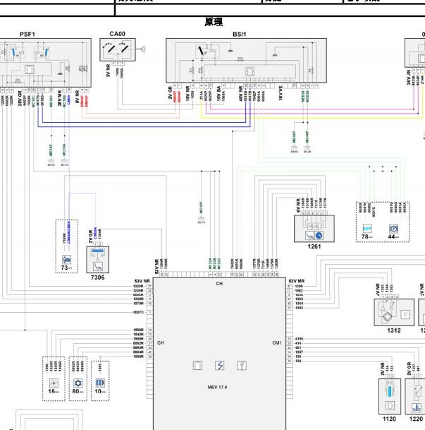Click the 1120 component number
Image resolution: width=425 pixels, height=430 pixels.
389,419
